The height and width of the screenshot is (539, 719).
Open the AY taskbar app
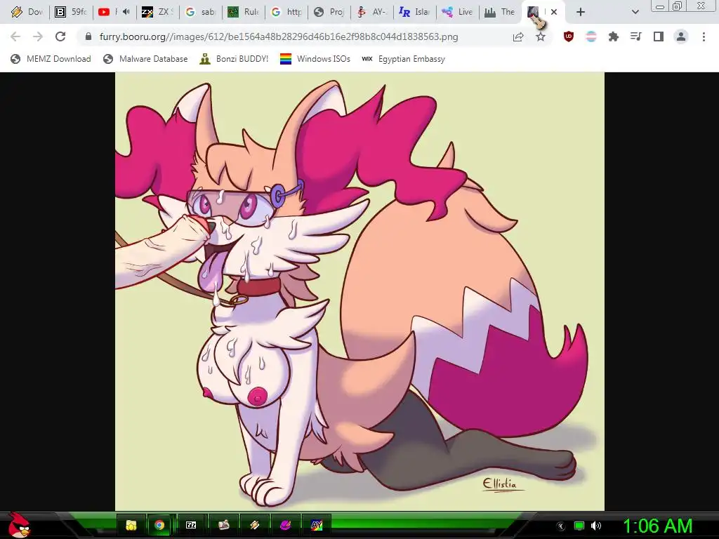pos(317,525)
